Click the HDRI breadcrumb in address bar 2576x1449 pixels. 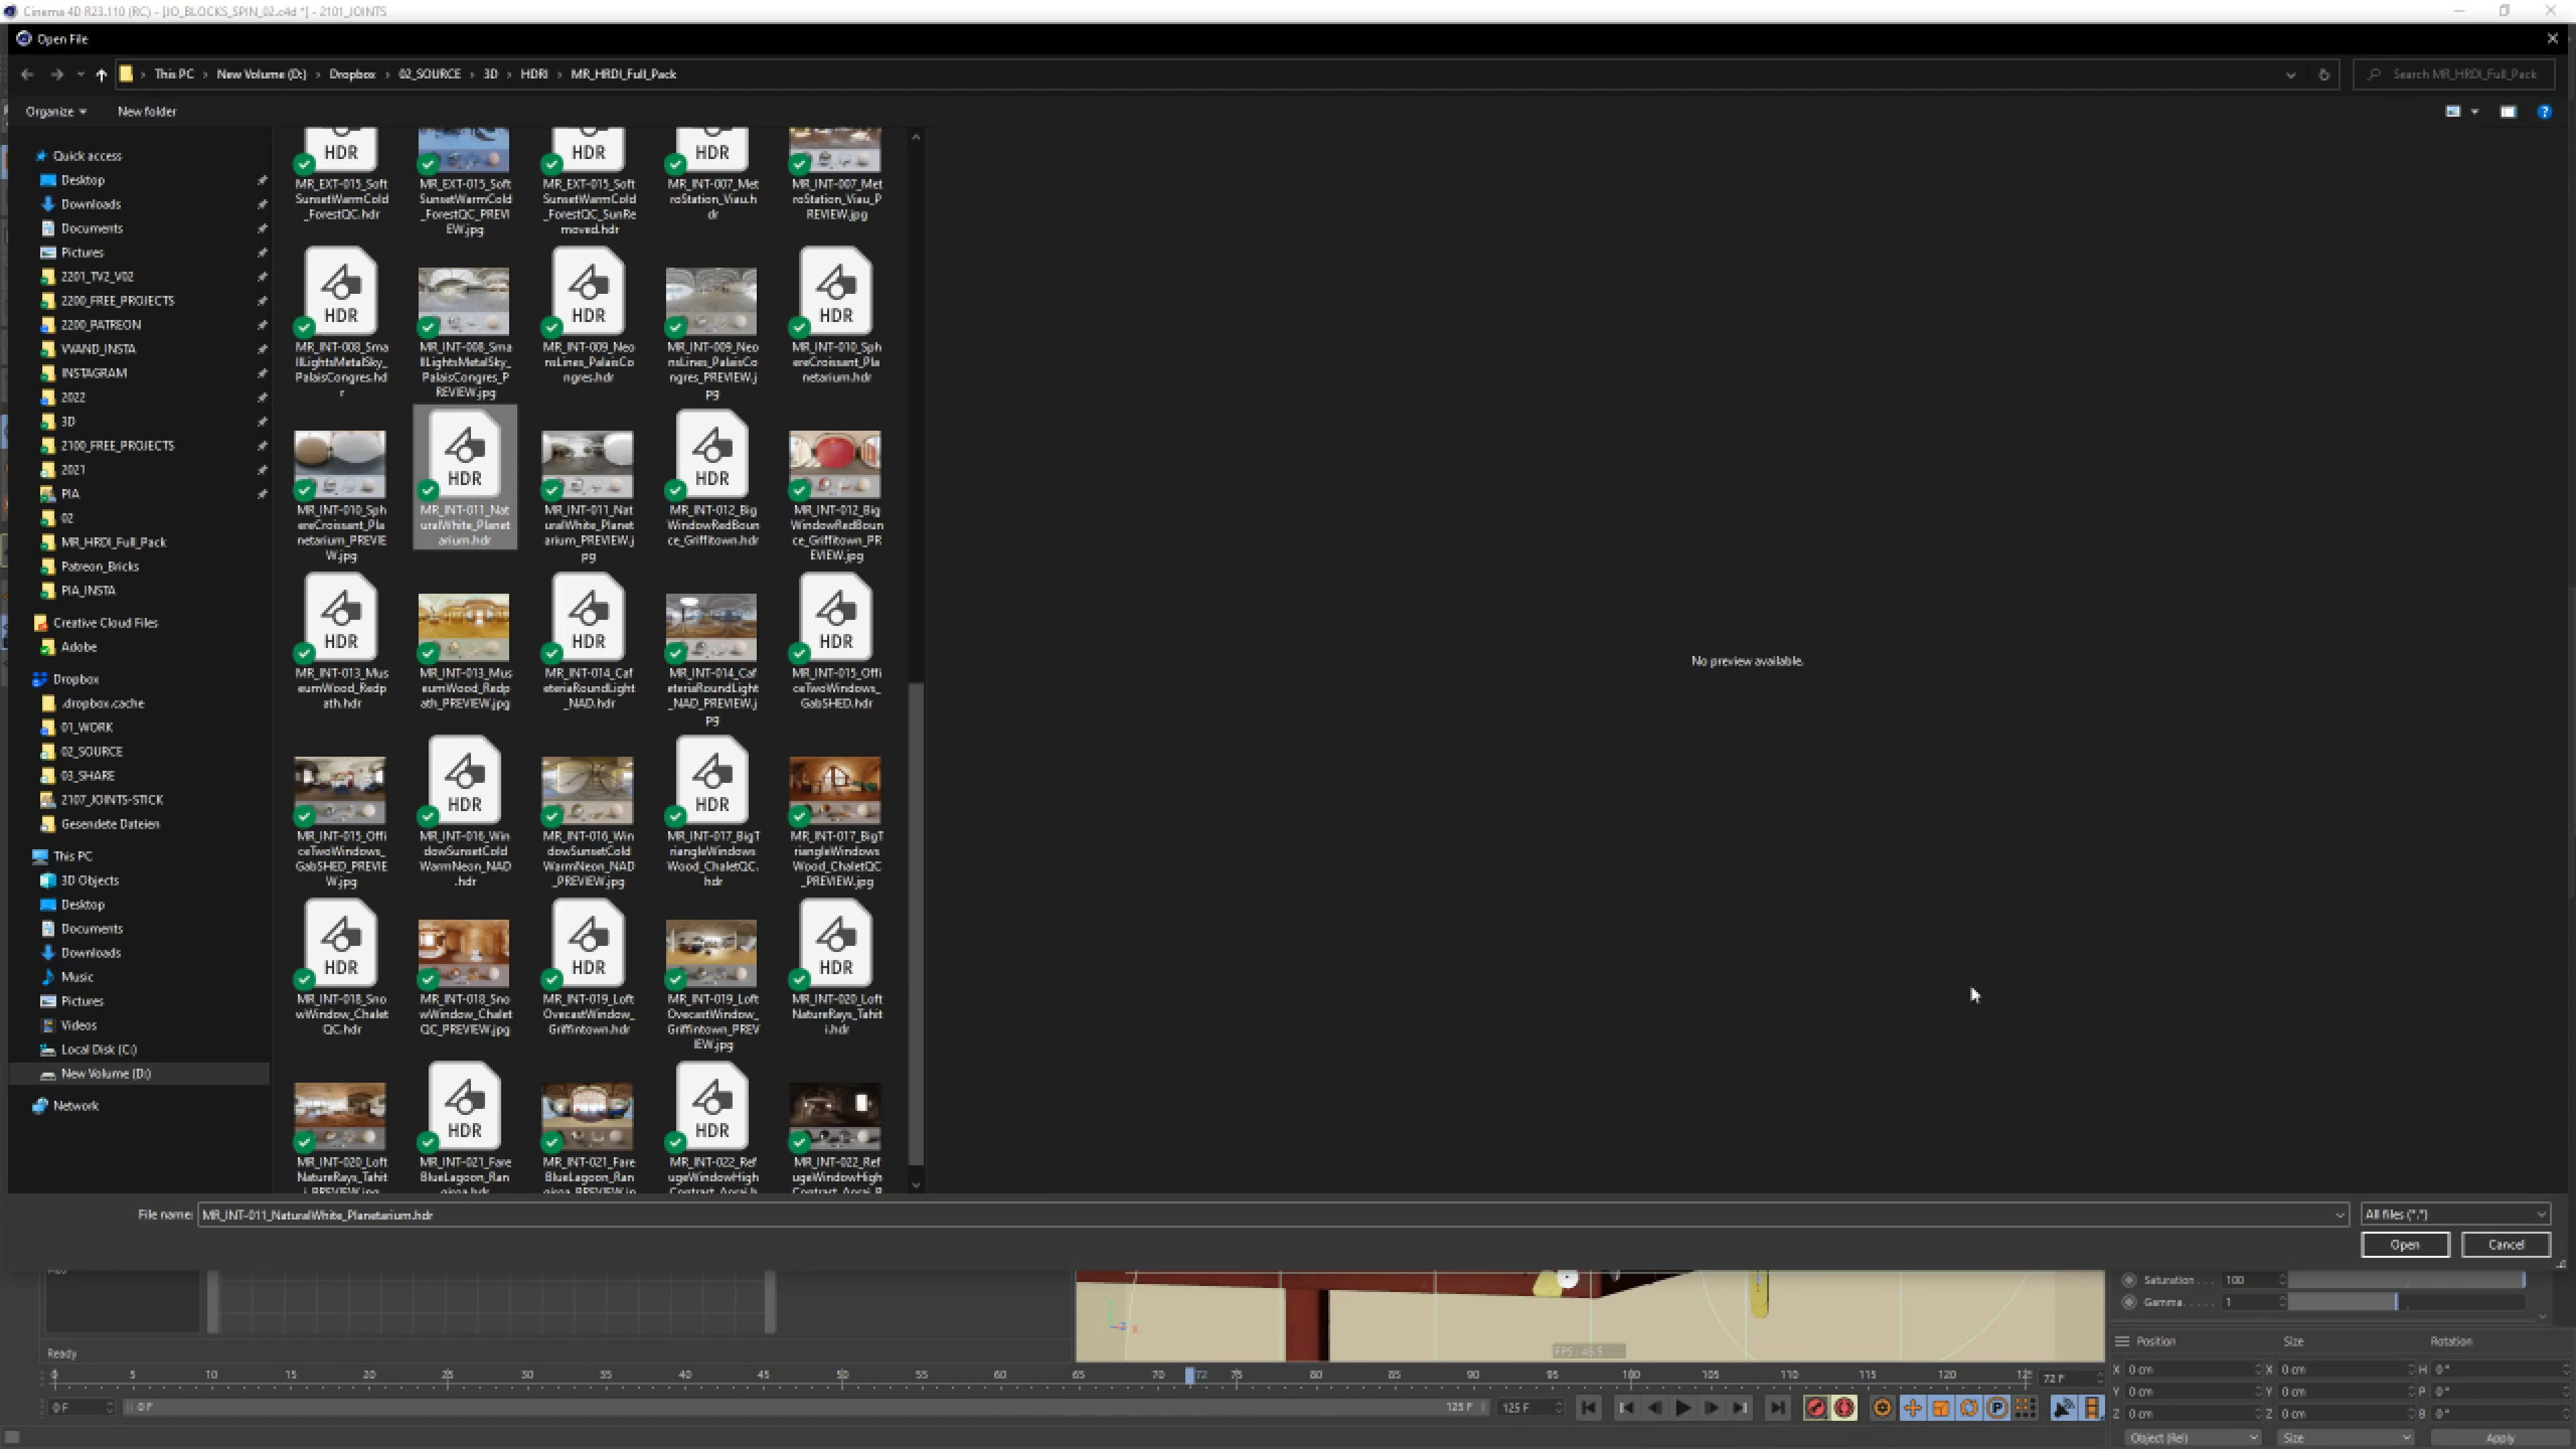pos(534,74)
